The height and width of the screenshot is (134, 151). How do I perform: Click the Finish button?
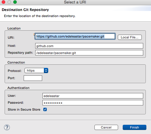(x=135, y=127)
